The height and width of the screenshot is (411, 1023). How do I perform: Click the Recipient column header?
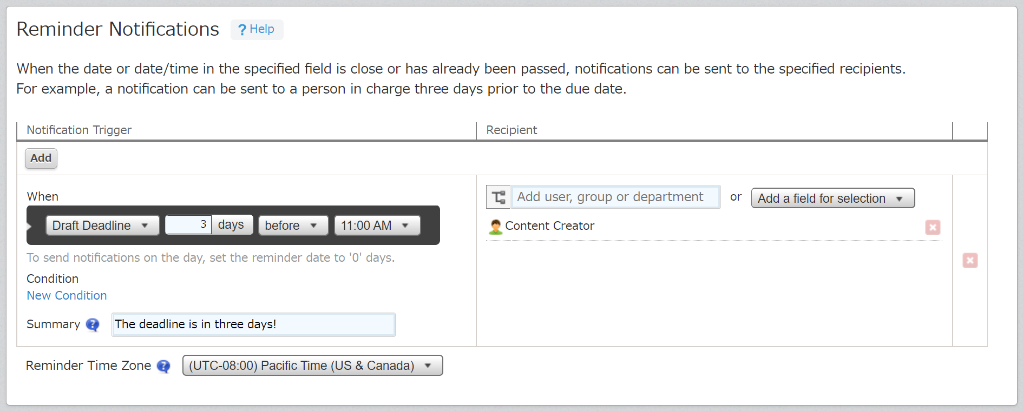511,130
